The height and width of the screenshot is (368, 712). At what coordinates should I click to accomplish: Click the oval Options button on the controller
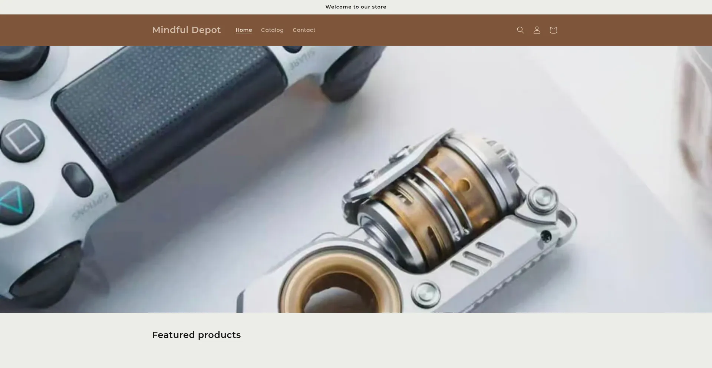tap(77, 180)
